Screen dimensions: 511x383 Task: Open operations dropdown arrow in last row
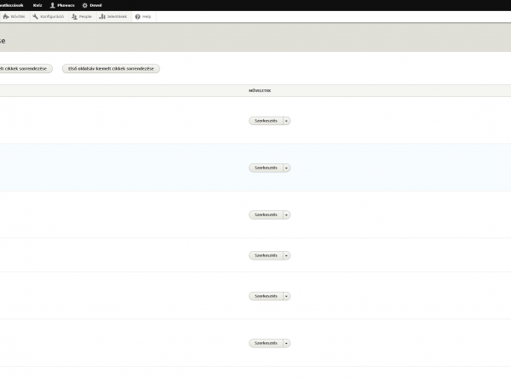pyautogui.click(x=287, y=343)
